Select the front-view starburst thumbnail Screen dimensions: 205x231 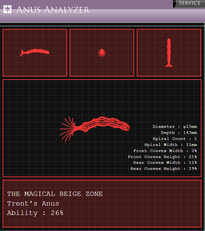pos(102,53)
